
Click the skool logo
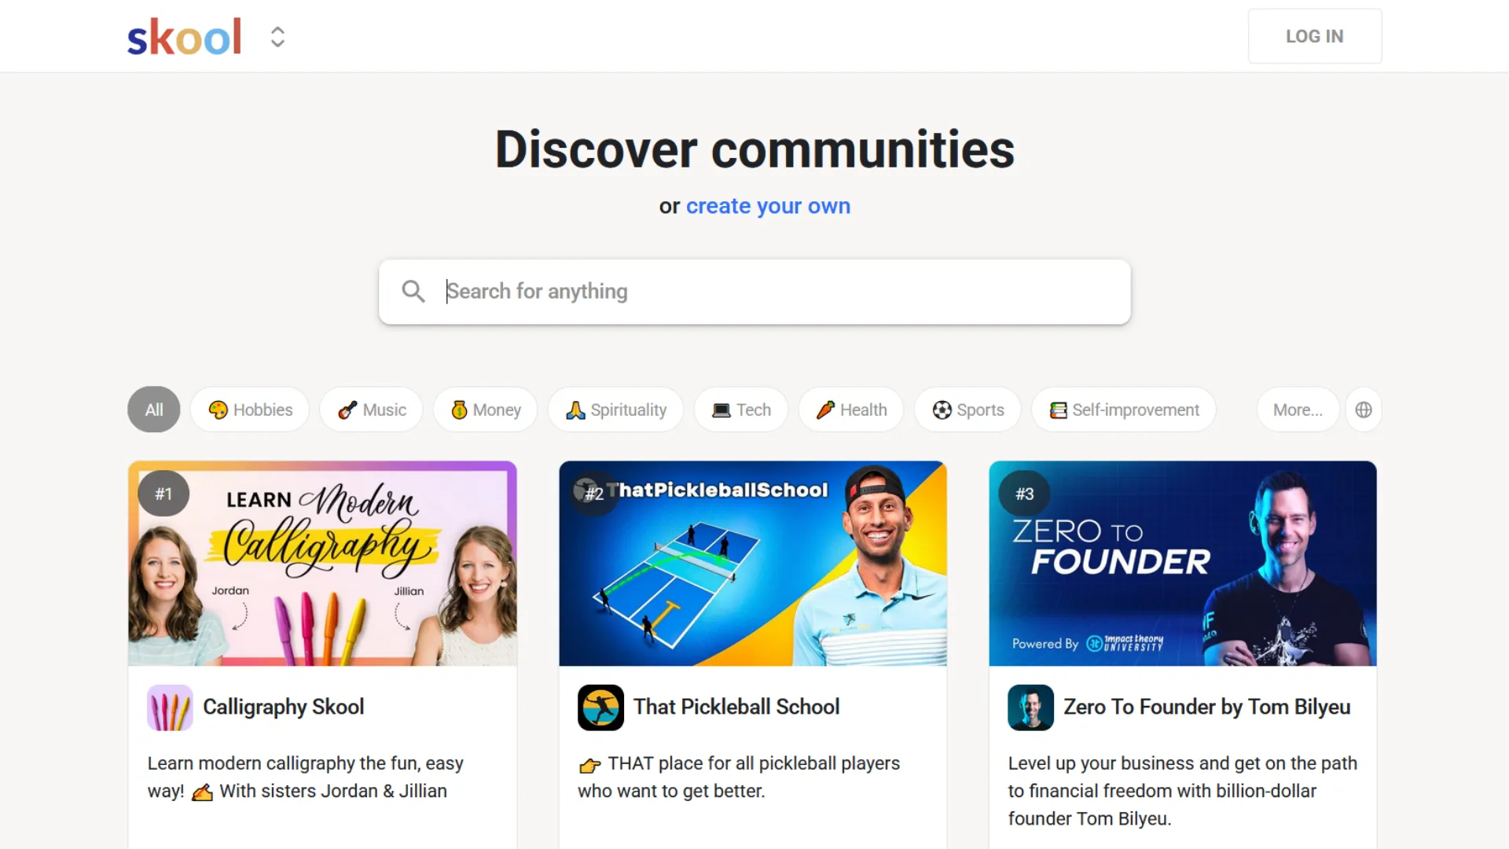pyautogui.click(x=185, y=37)
